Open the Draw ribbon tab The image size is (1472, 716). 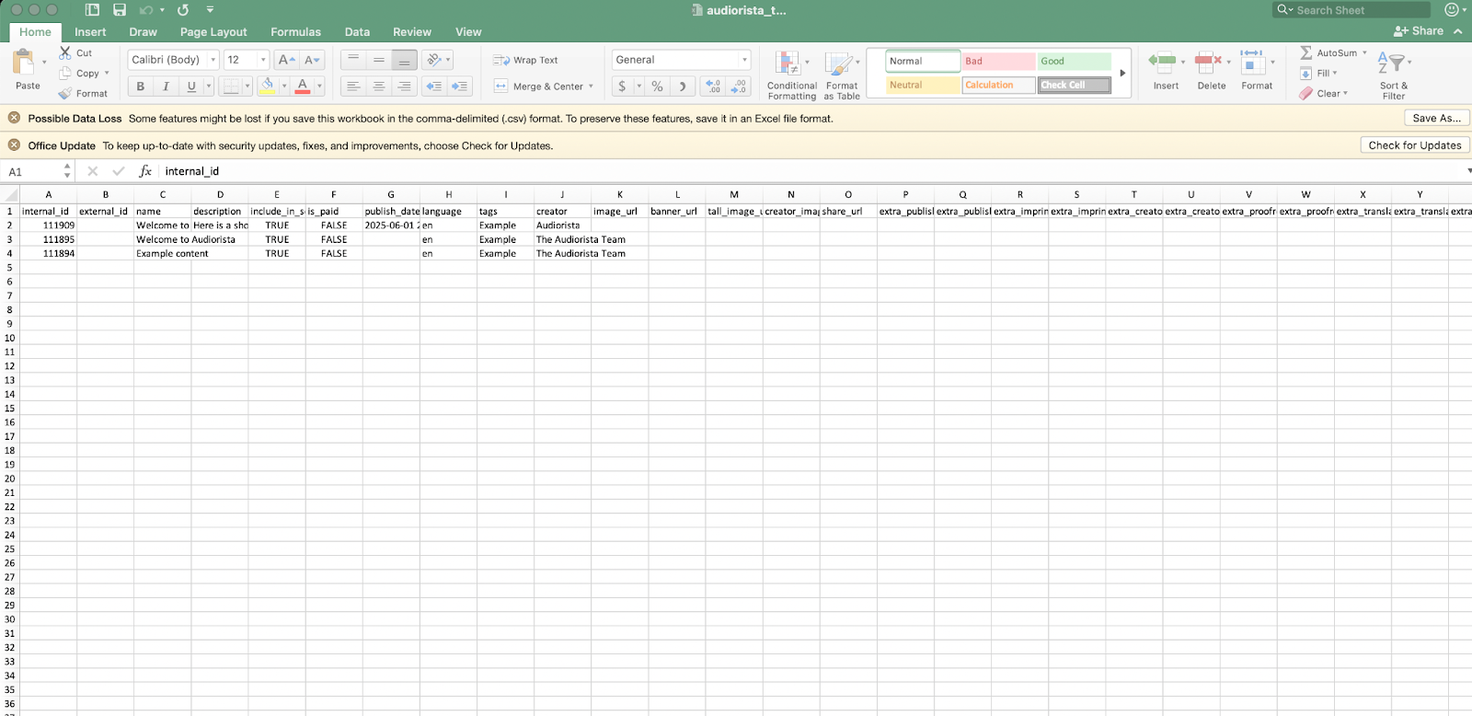point(143,31)
